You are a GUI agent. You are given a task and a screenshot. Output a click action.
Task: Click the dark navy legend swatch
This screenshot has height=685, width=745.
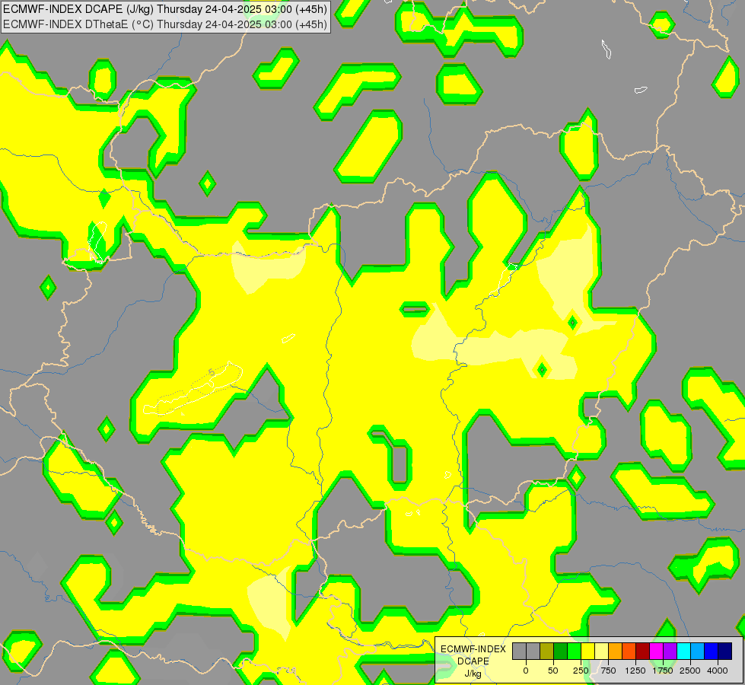point(724,651)
